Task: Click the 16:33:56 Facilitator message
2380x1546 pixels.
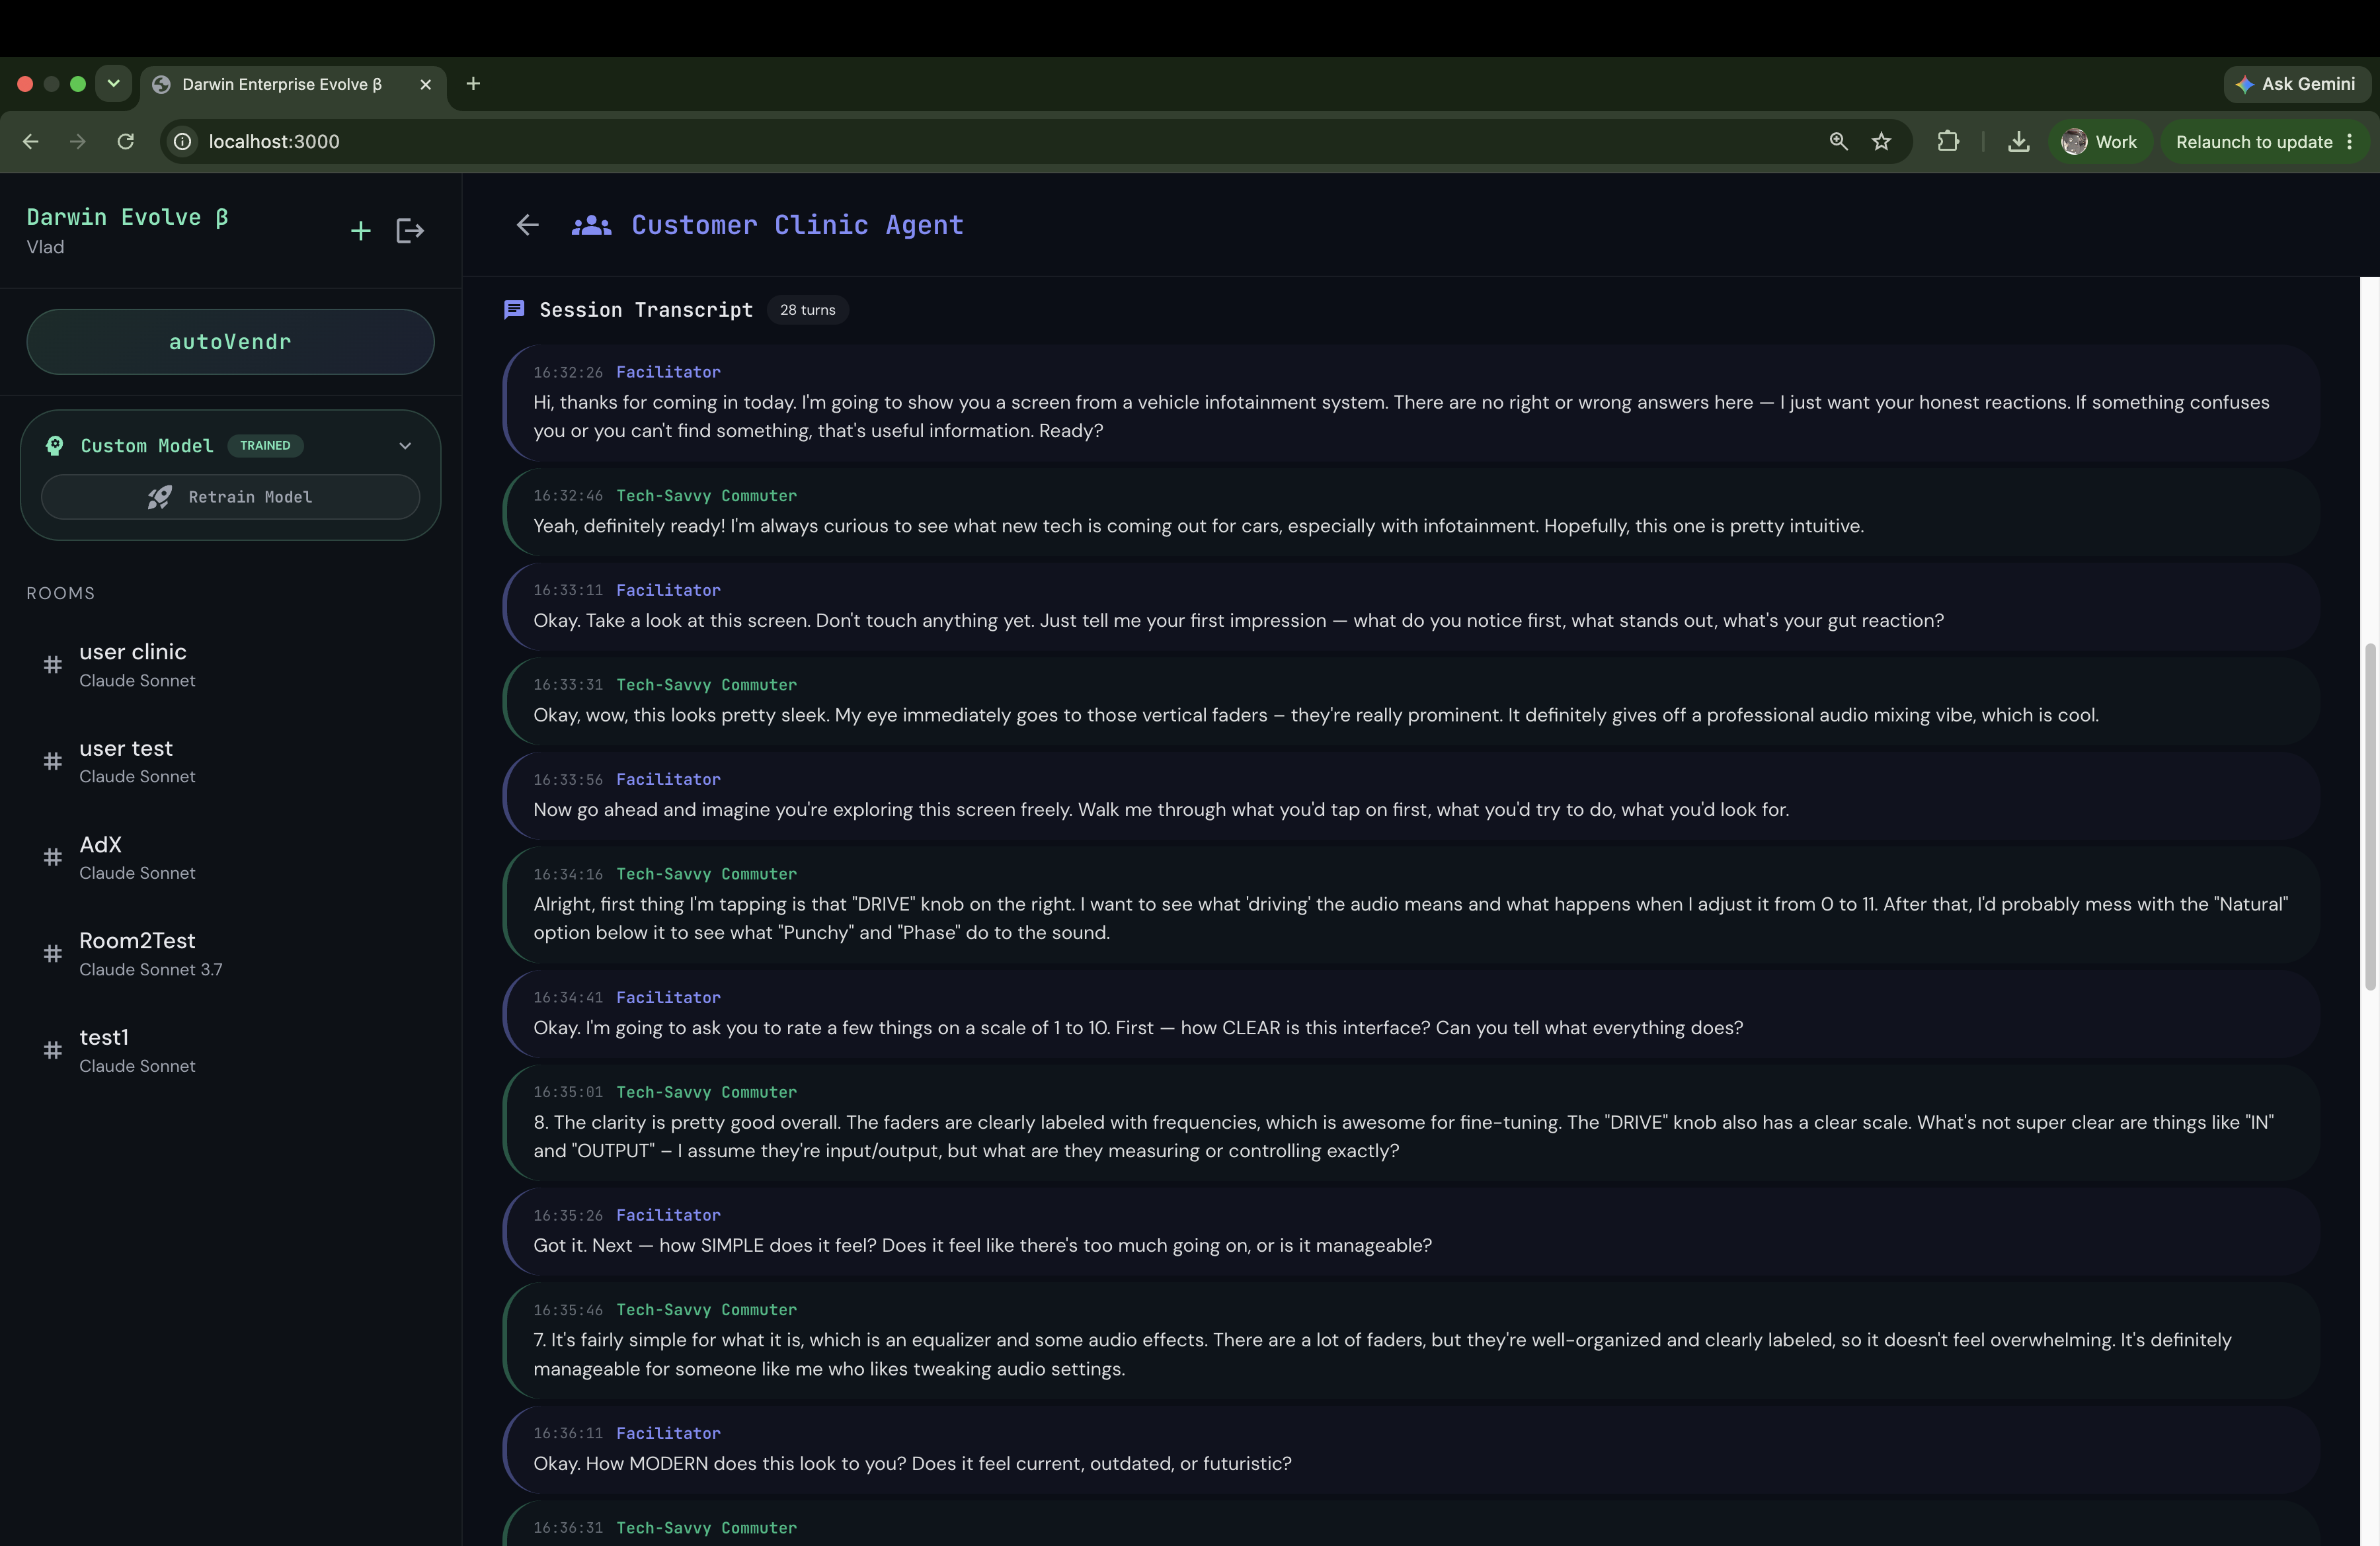Action: (x=1411, y=795)
